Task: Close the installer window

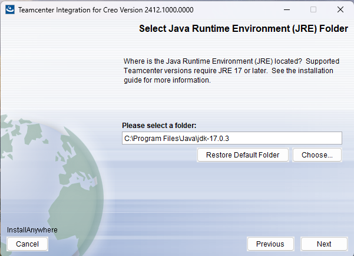Action: click(340, 9)
